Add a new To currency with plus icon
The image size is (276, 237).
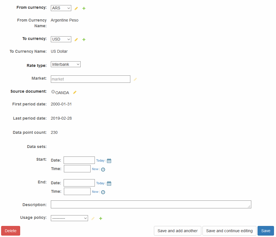[84, 40]
